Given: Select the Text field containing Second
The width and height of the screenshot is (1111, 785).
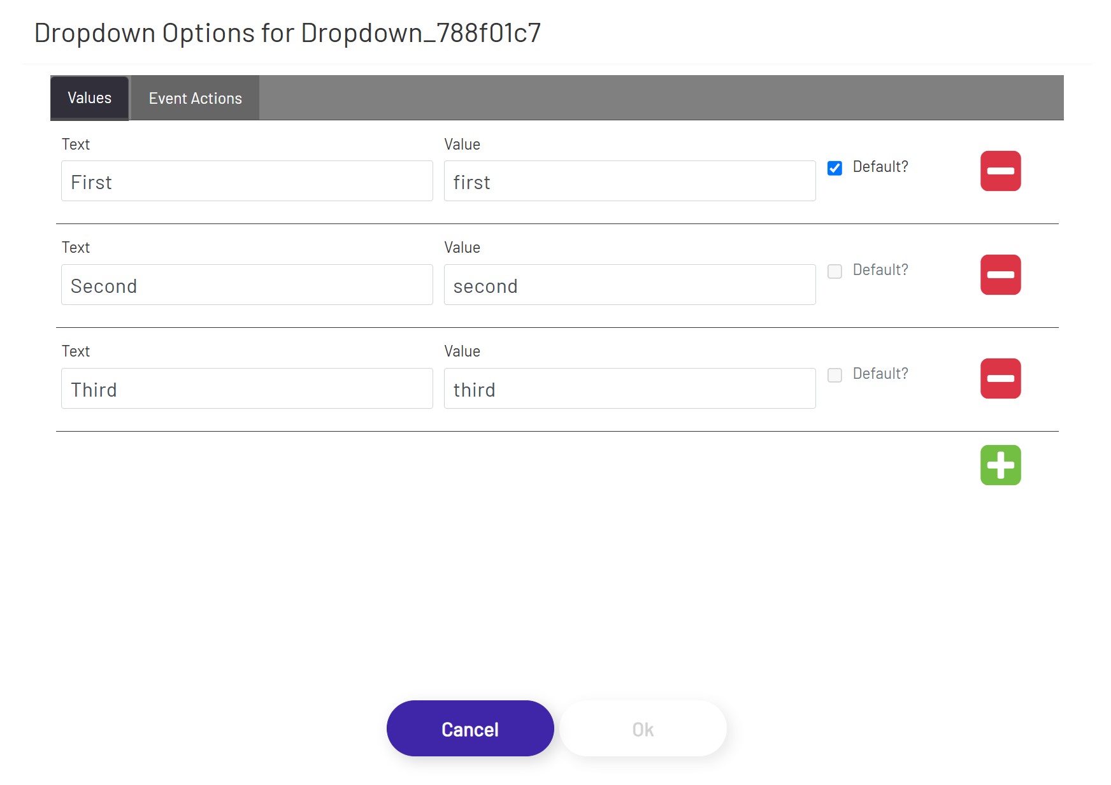Looking at the screenshot, I should pyautogui.click(x=247, y=285).
